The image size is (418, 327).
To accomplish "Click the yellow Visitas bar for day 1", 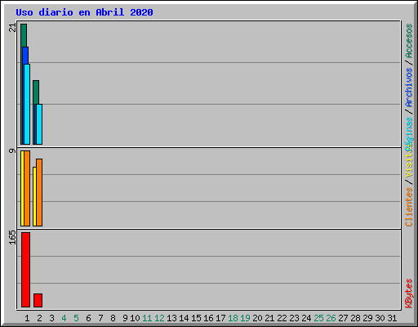I will (22, 188).
